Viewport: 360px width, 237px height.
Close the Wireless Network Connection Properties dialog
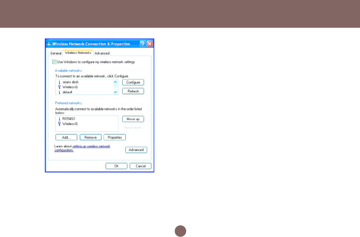pos(150,44)
